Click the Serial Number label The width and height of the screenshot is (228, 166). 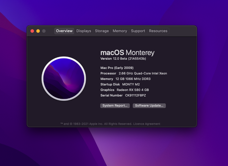pyautogui.click(x=112, y=95)
